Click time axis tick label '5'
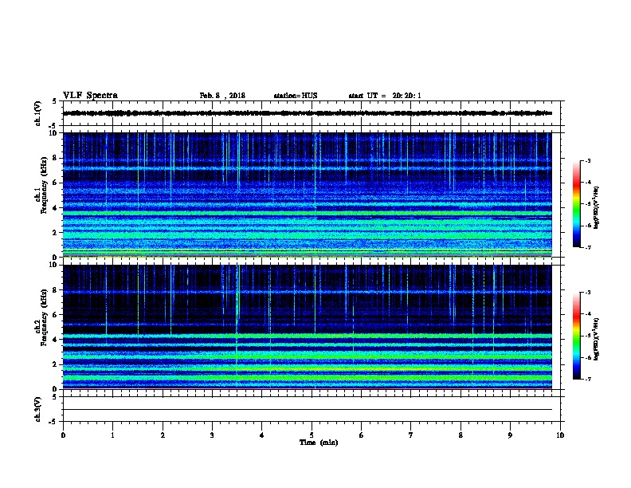Screen dimensions: 631x488 point(312,435)
